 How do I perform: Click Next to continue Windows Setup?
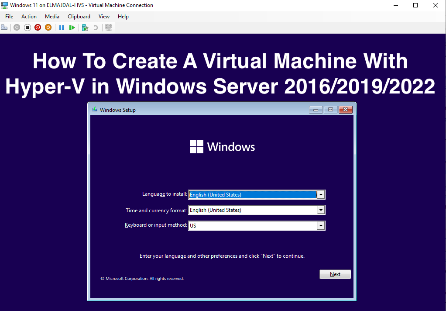[335, 274]
